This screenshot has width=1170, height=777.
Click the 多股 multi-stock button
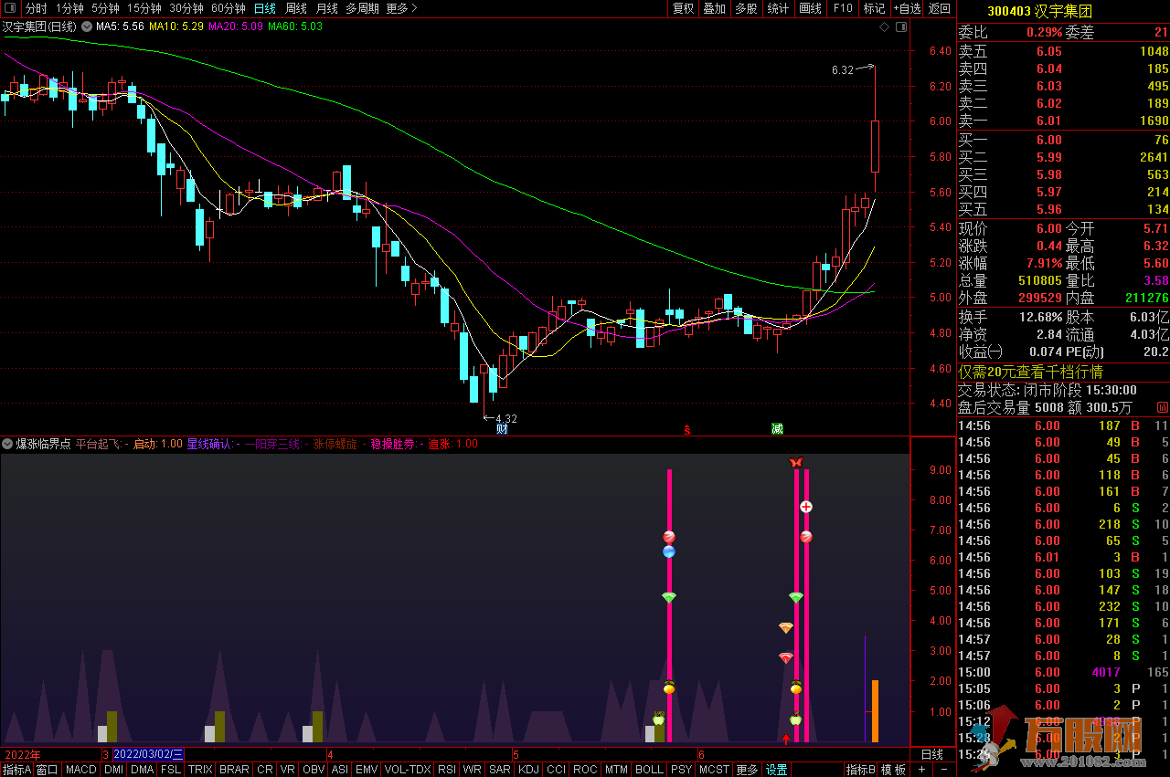tap(746, 8)
